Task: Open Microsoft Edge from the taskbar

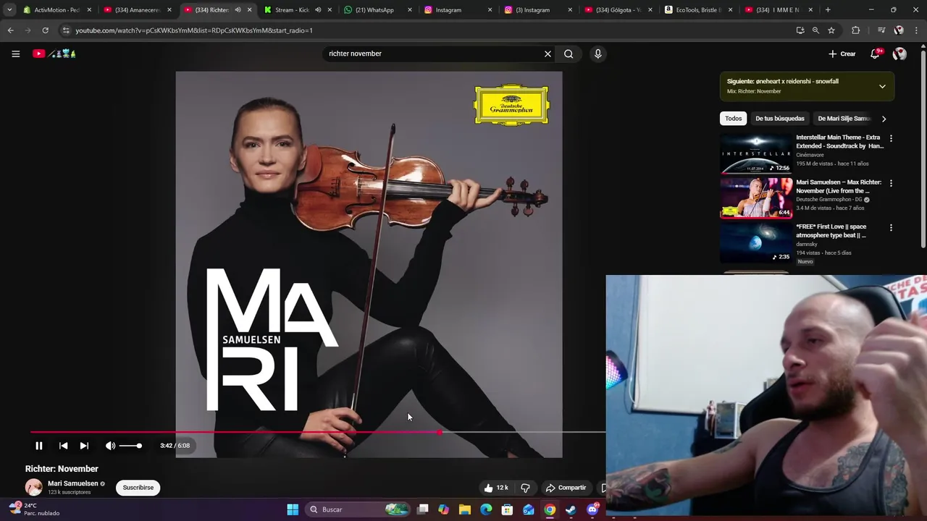Action: coord(486,509)
